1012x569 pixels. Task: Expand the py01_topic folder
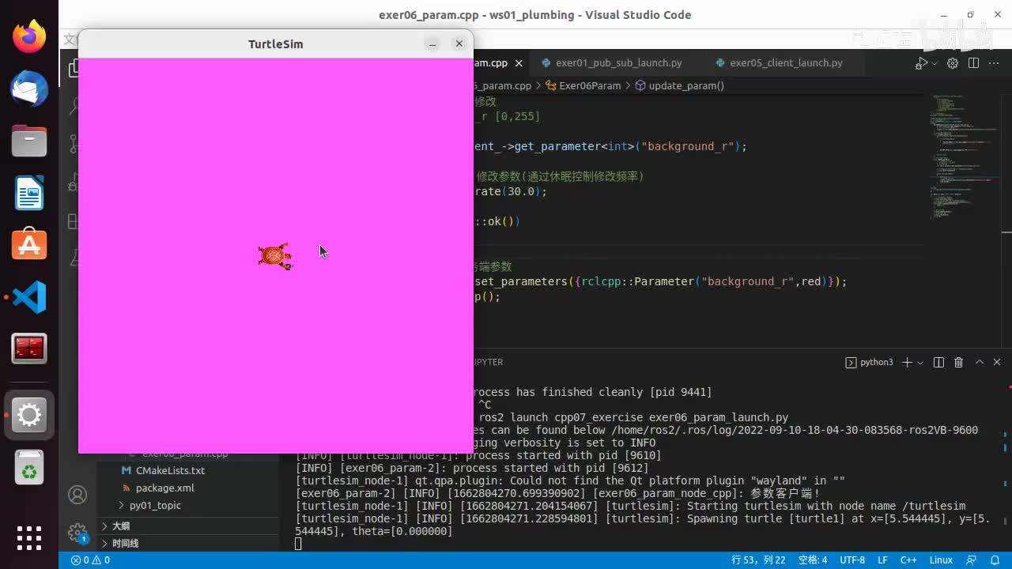155,505
